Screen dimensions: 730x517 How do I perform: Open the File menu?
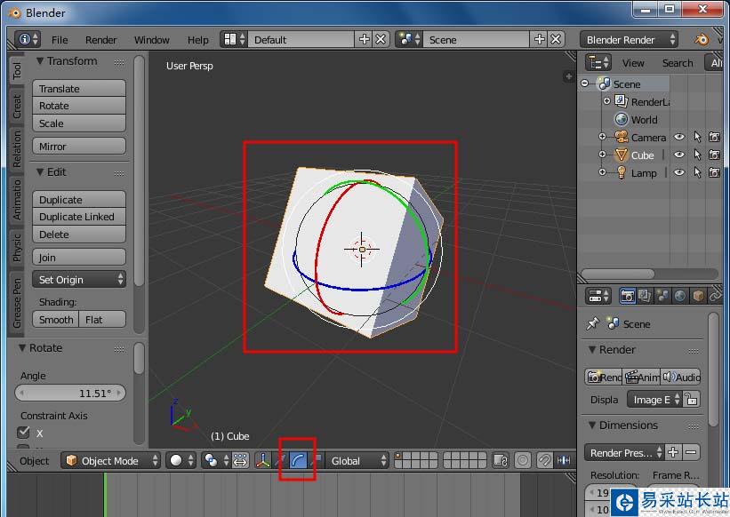60,39
